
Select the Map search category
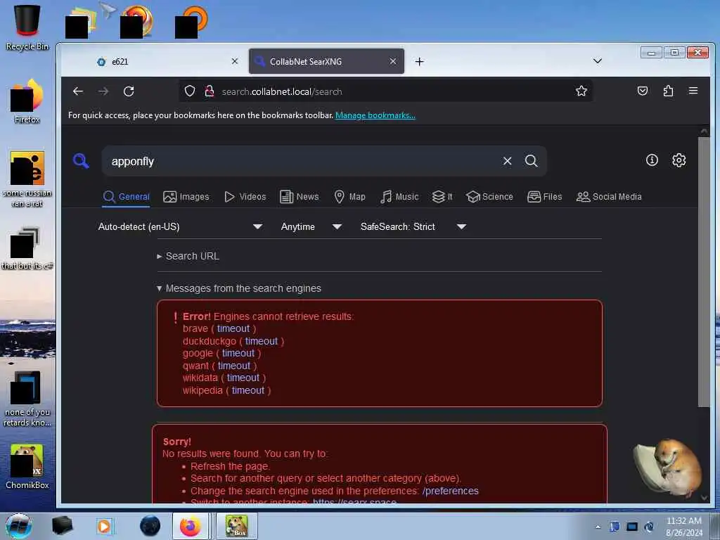coord(349,197)
